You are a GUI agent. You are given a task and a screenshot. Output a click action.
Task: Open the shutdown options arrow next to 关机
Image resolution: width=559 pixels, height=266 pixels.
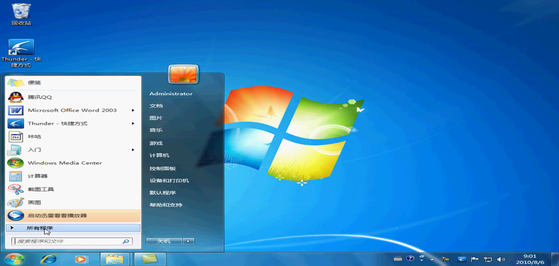click(x=188, y=241)
